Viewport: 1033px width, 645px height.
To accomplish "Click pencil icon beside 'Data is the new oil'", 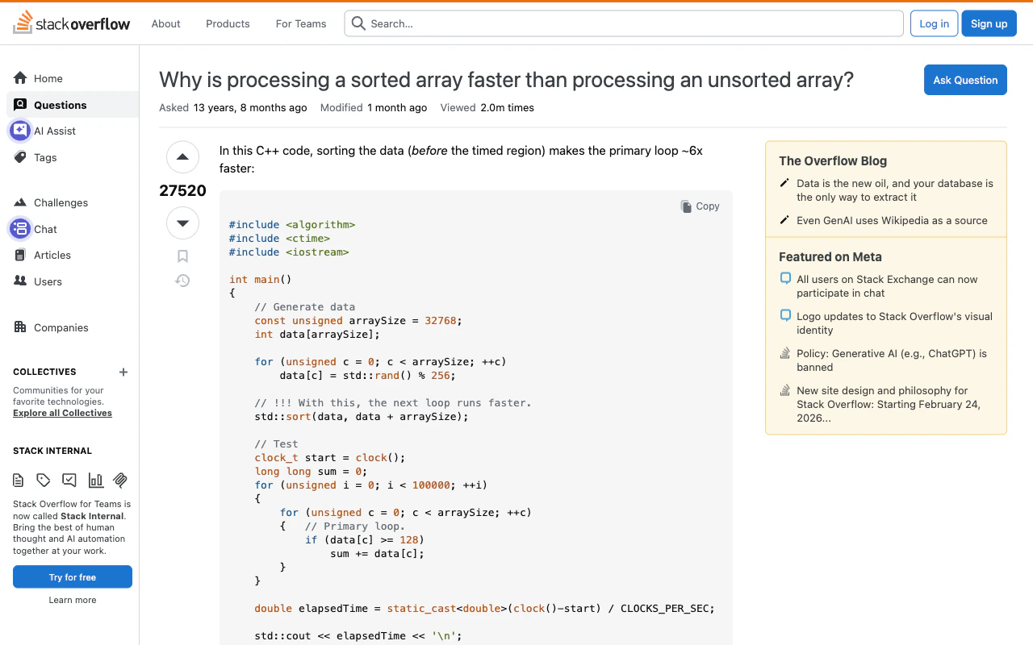I will pos(784,183).
